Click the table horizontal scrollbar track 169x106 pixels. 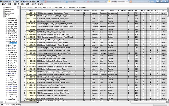(x=148, y=102)
